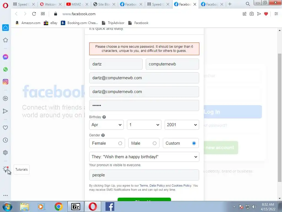Open TripAdvisor bookmark
Screen dimensions: 282x212
113,23
